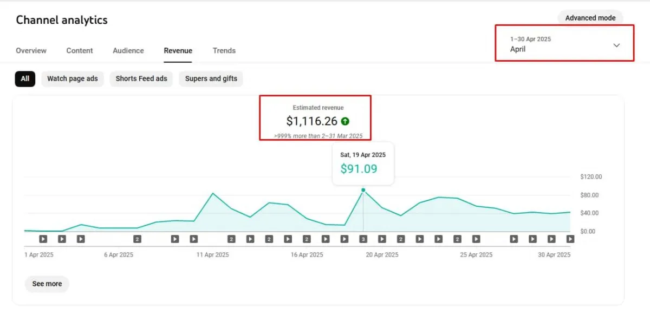This screenshot has height=315, width=650.
Task: Click the 1 Apr 2025 axis label
Action: 39,254
